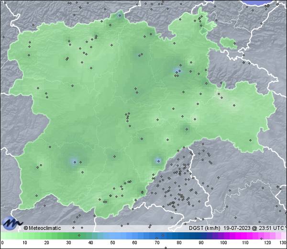Image resolution: width=287 pixels, height=249 pixels.
Task: Click the 80 value on the scale
Action: (179, 243)
